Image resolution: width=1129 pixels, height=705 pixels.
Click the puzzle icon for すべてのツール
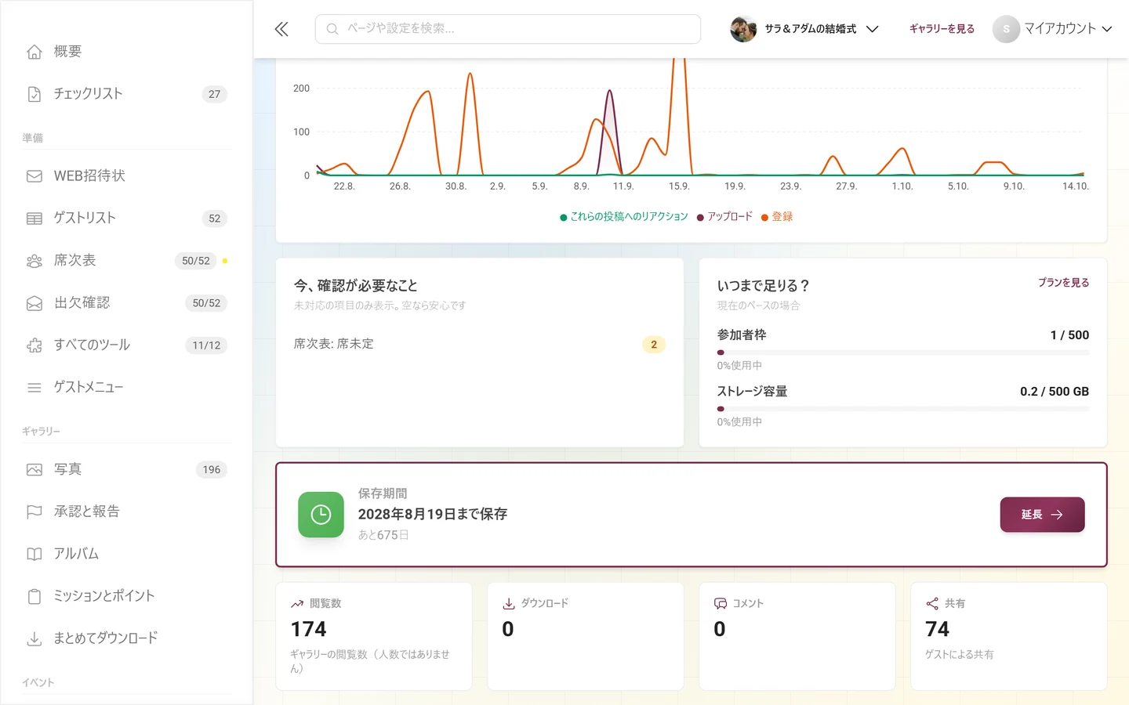(x=34, y=345)
